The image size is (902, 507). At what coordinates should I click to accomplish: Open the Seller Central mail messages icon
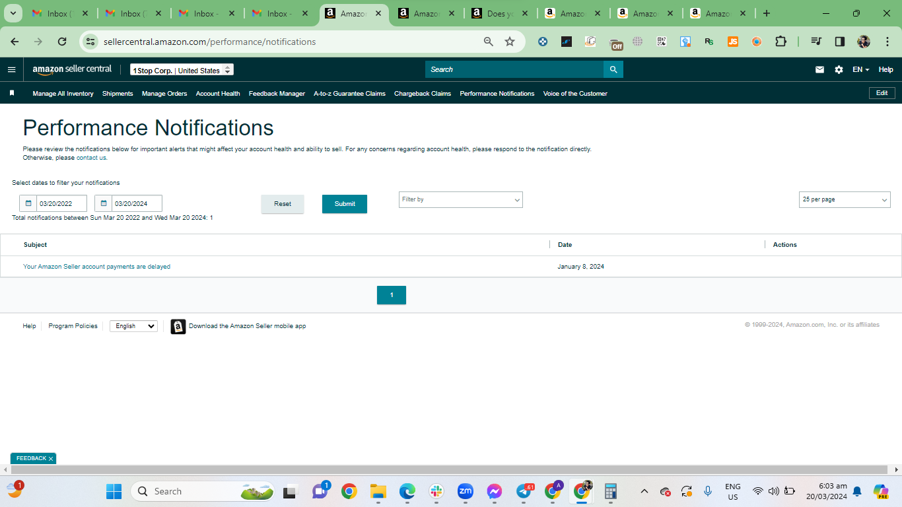pos(819,69)
